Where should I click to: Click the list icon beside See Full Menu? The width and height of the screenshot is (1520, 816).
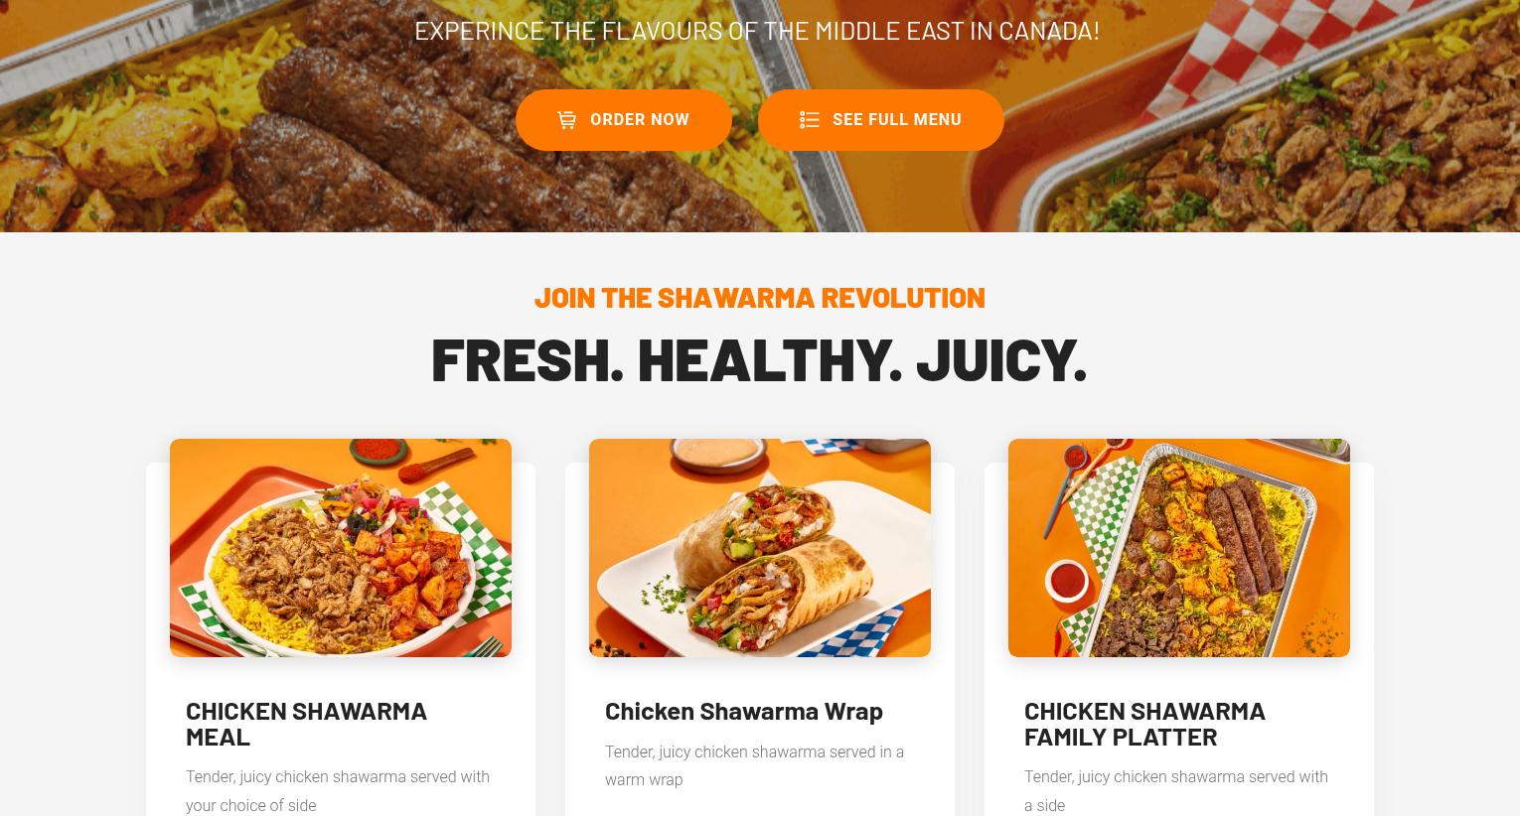point(809,120)
